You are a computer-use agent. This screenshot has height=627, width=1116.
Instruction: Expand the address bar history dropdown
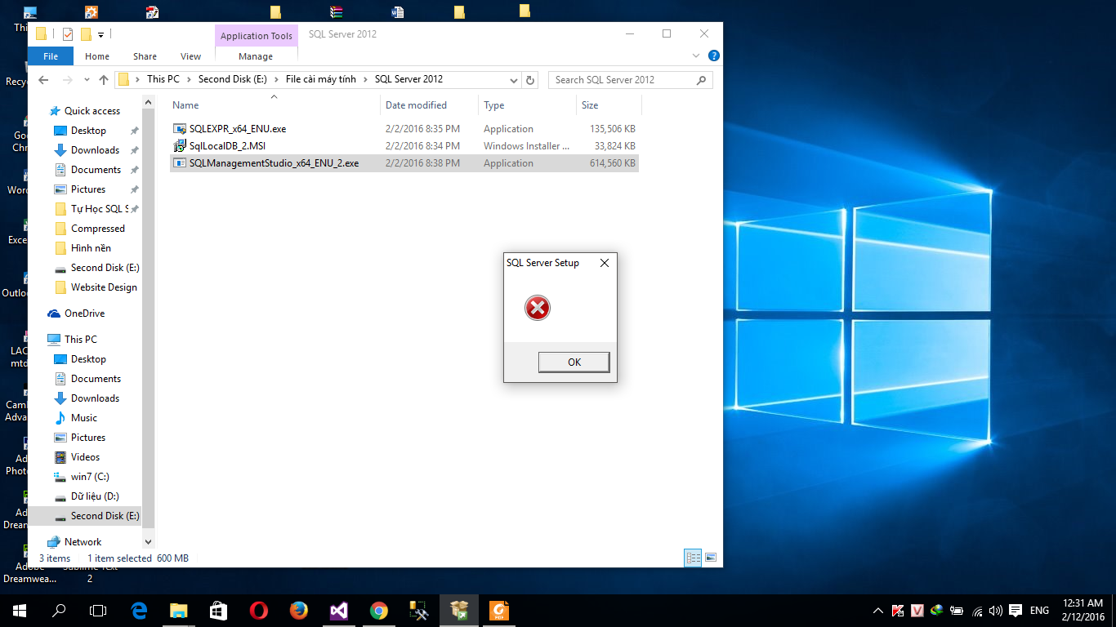[x=513, y=80]
